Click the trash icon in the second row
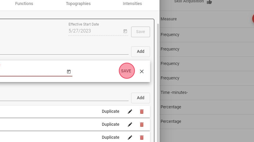This screenshot has height=142, width=254. [142, 125]
